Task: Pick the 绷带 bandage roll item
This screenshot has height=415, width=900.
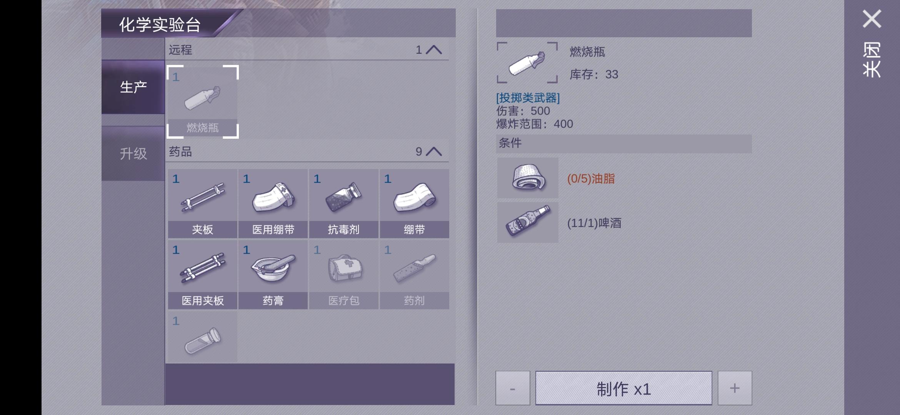Action: coord(415,204)
